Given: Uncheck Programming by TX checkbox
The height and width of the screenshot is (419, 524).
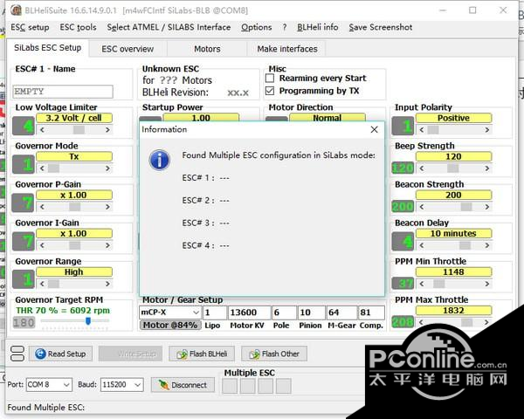Looking at the screenshot, I should click(270, 91).
